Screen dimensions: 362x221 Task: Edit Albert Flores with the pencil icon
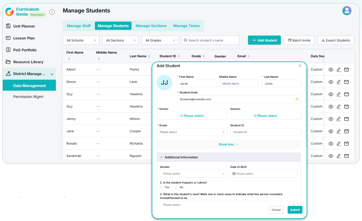coord(339,70)
